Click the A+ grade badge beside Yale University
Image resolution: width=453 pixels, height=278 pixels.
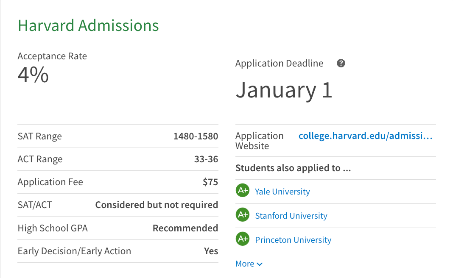tap(243, 191)
